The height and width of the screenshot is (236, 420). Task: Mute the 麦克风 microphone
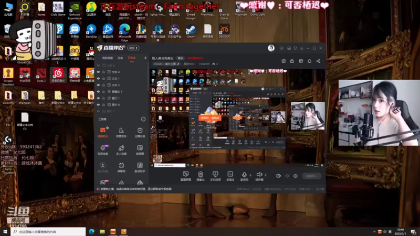tap(244, 176)
